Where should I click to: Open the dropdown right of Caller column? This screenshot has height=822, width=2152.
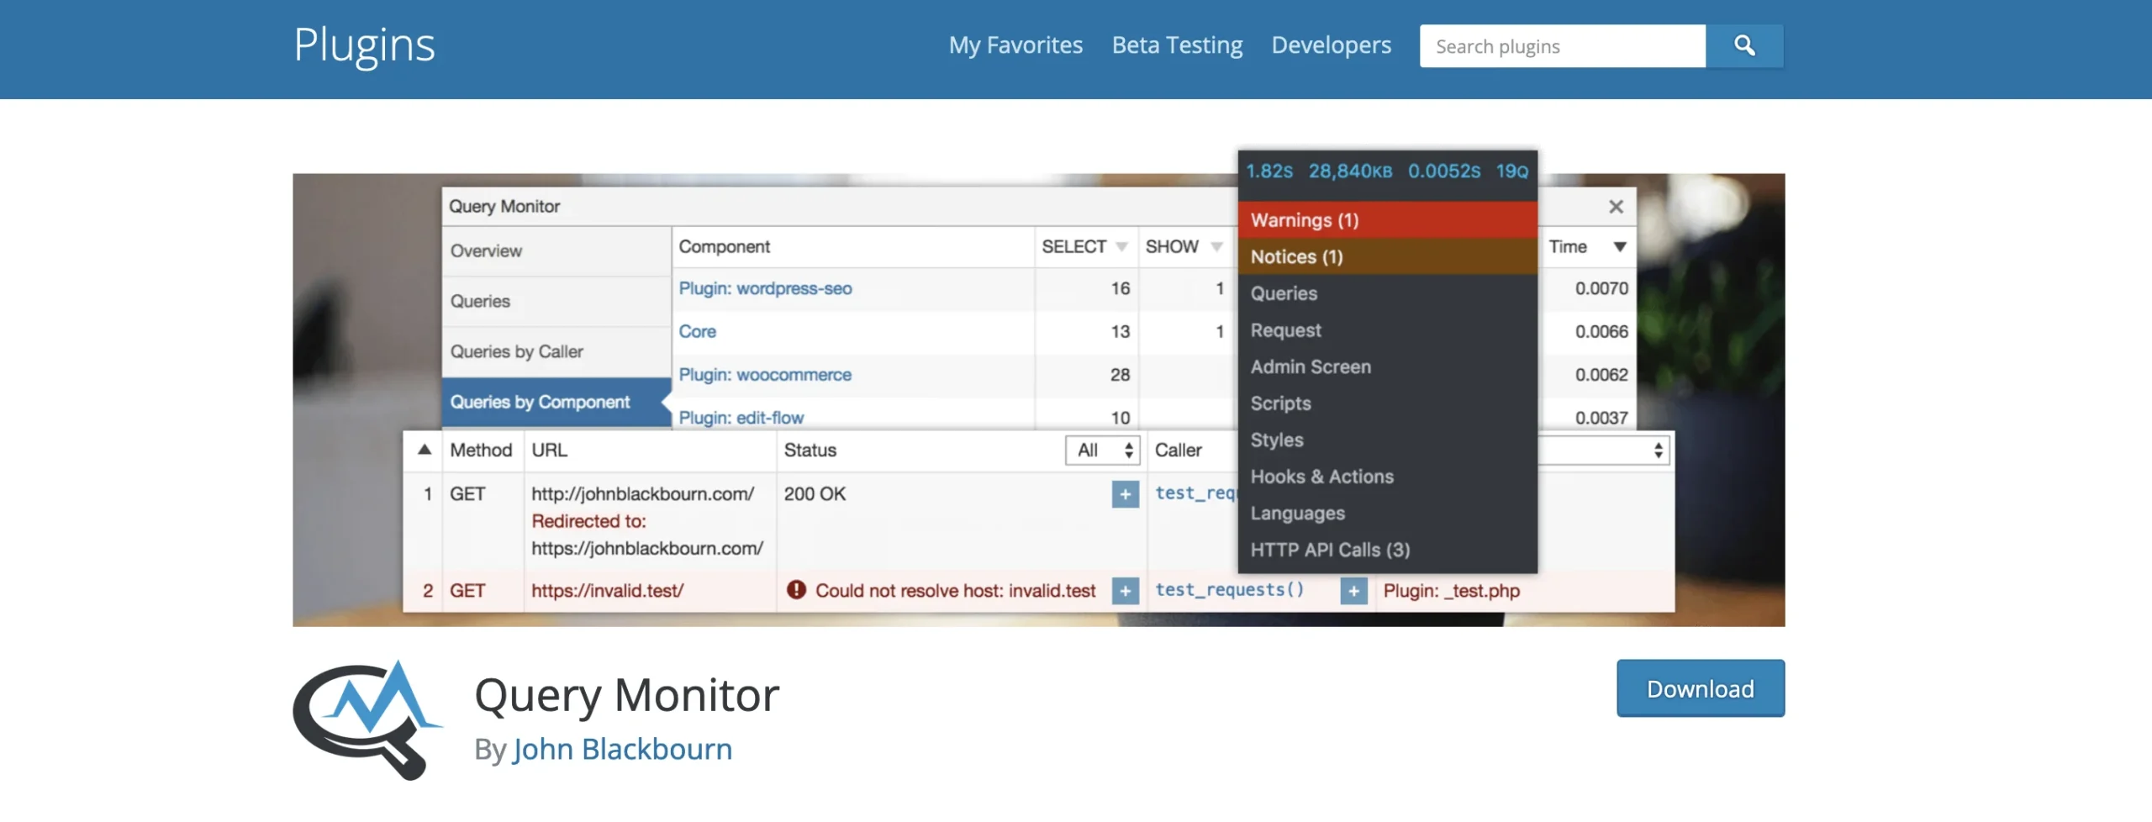click(1604, 451)
